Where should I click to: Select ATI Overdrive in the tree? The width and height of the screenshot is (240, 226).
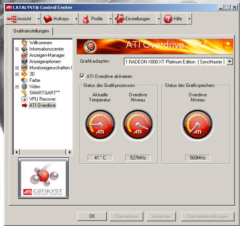click(42, 105)
